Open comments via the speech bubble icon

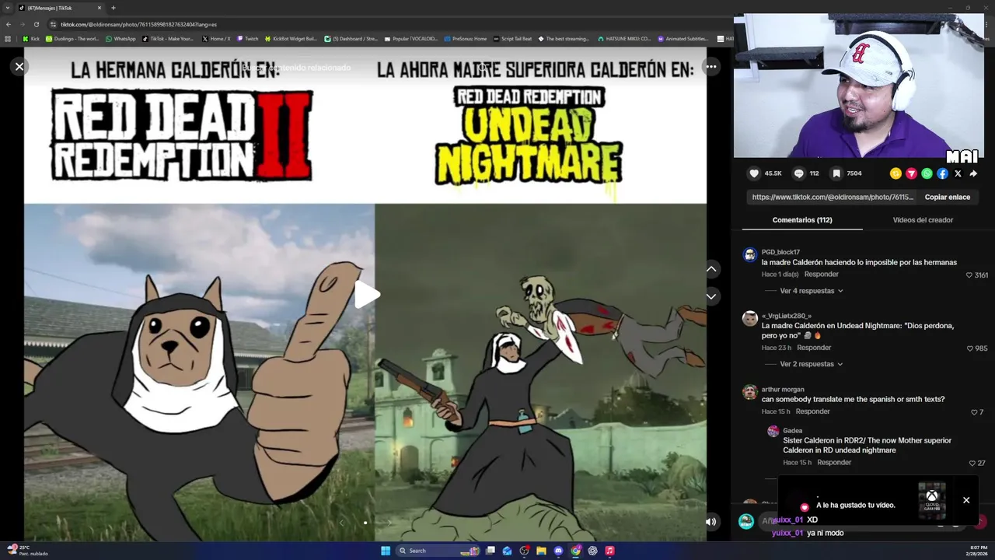798,173
